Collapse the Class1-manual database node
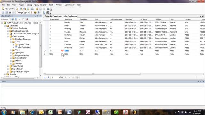The height and width of the screenshot is (115, 205). (x=8, y=36)
